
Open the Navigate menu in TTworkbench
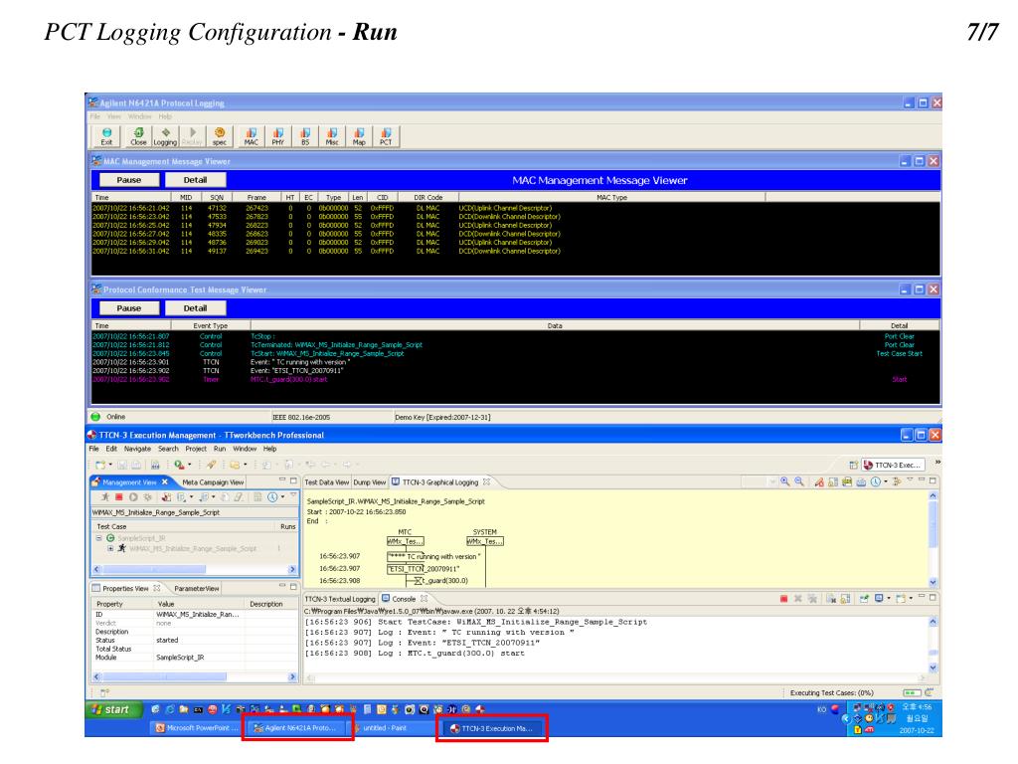[x=137, y=449]
